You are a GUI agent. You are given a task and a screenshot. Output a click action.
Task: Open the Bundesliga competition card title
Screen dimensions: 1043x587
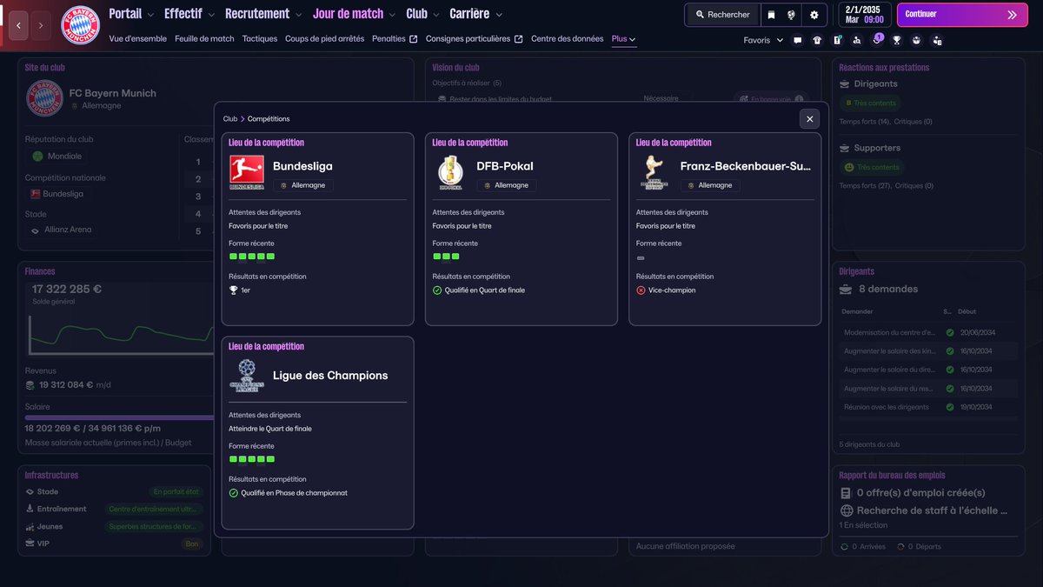point(302,166)
